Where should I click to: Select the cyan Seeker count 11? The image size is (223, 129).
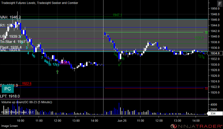click(x=50, y=65)
